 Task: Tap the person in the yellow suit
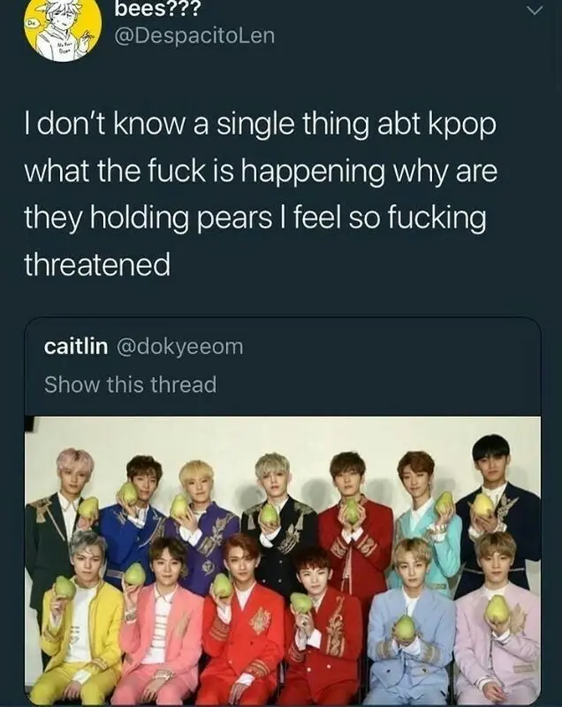(82, 618)
